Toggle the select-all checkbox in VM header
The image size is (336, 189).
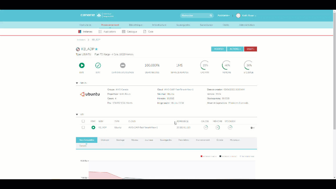[x=83, y=121]
